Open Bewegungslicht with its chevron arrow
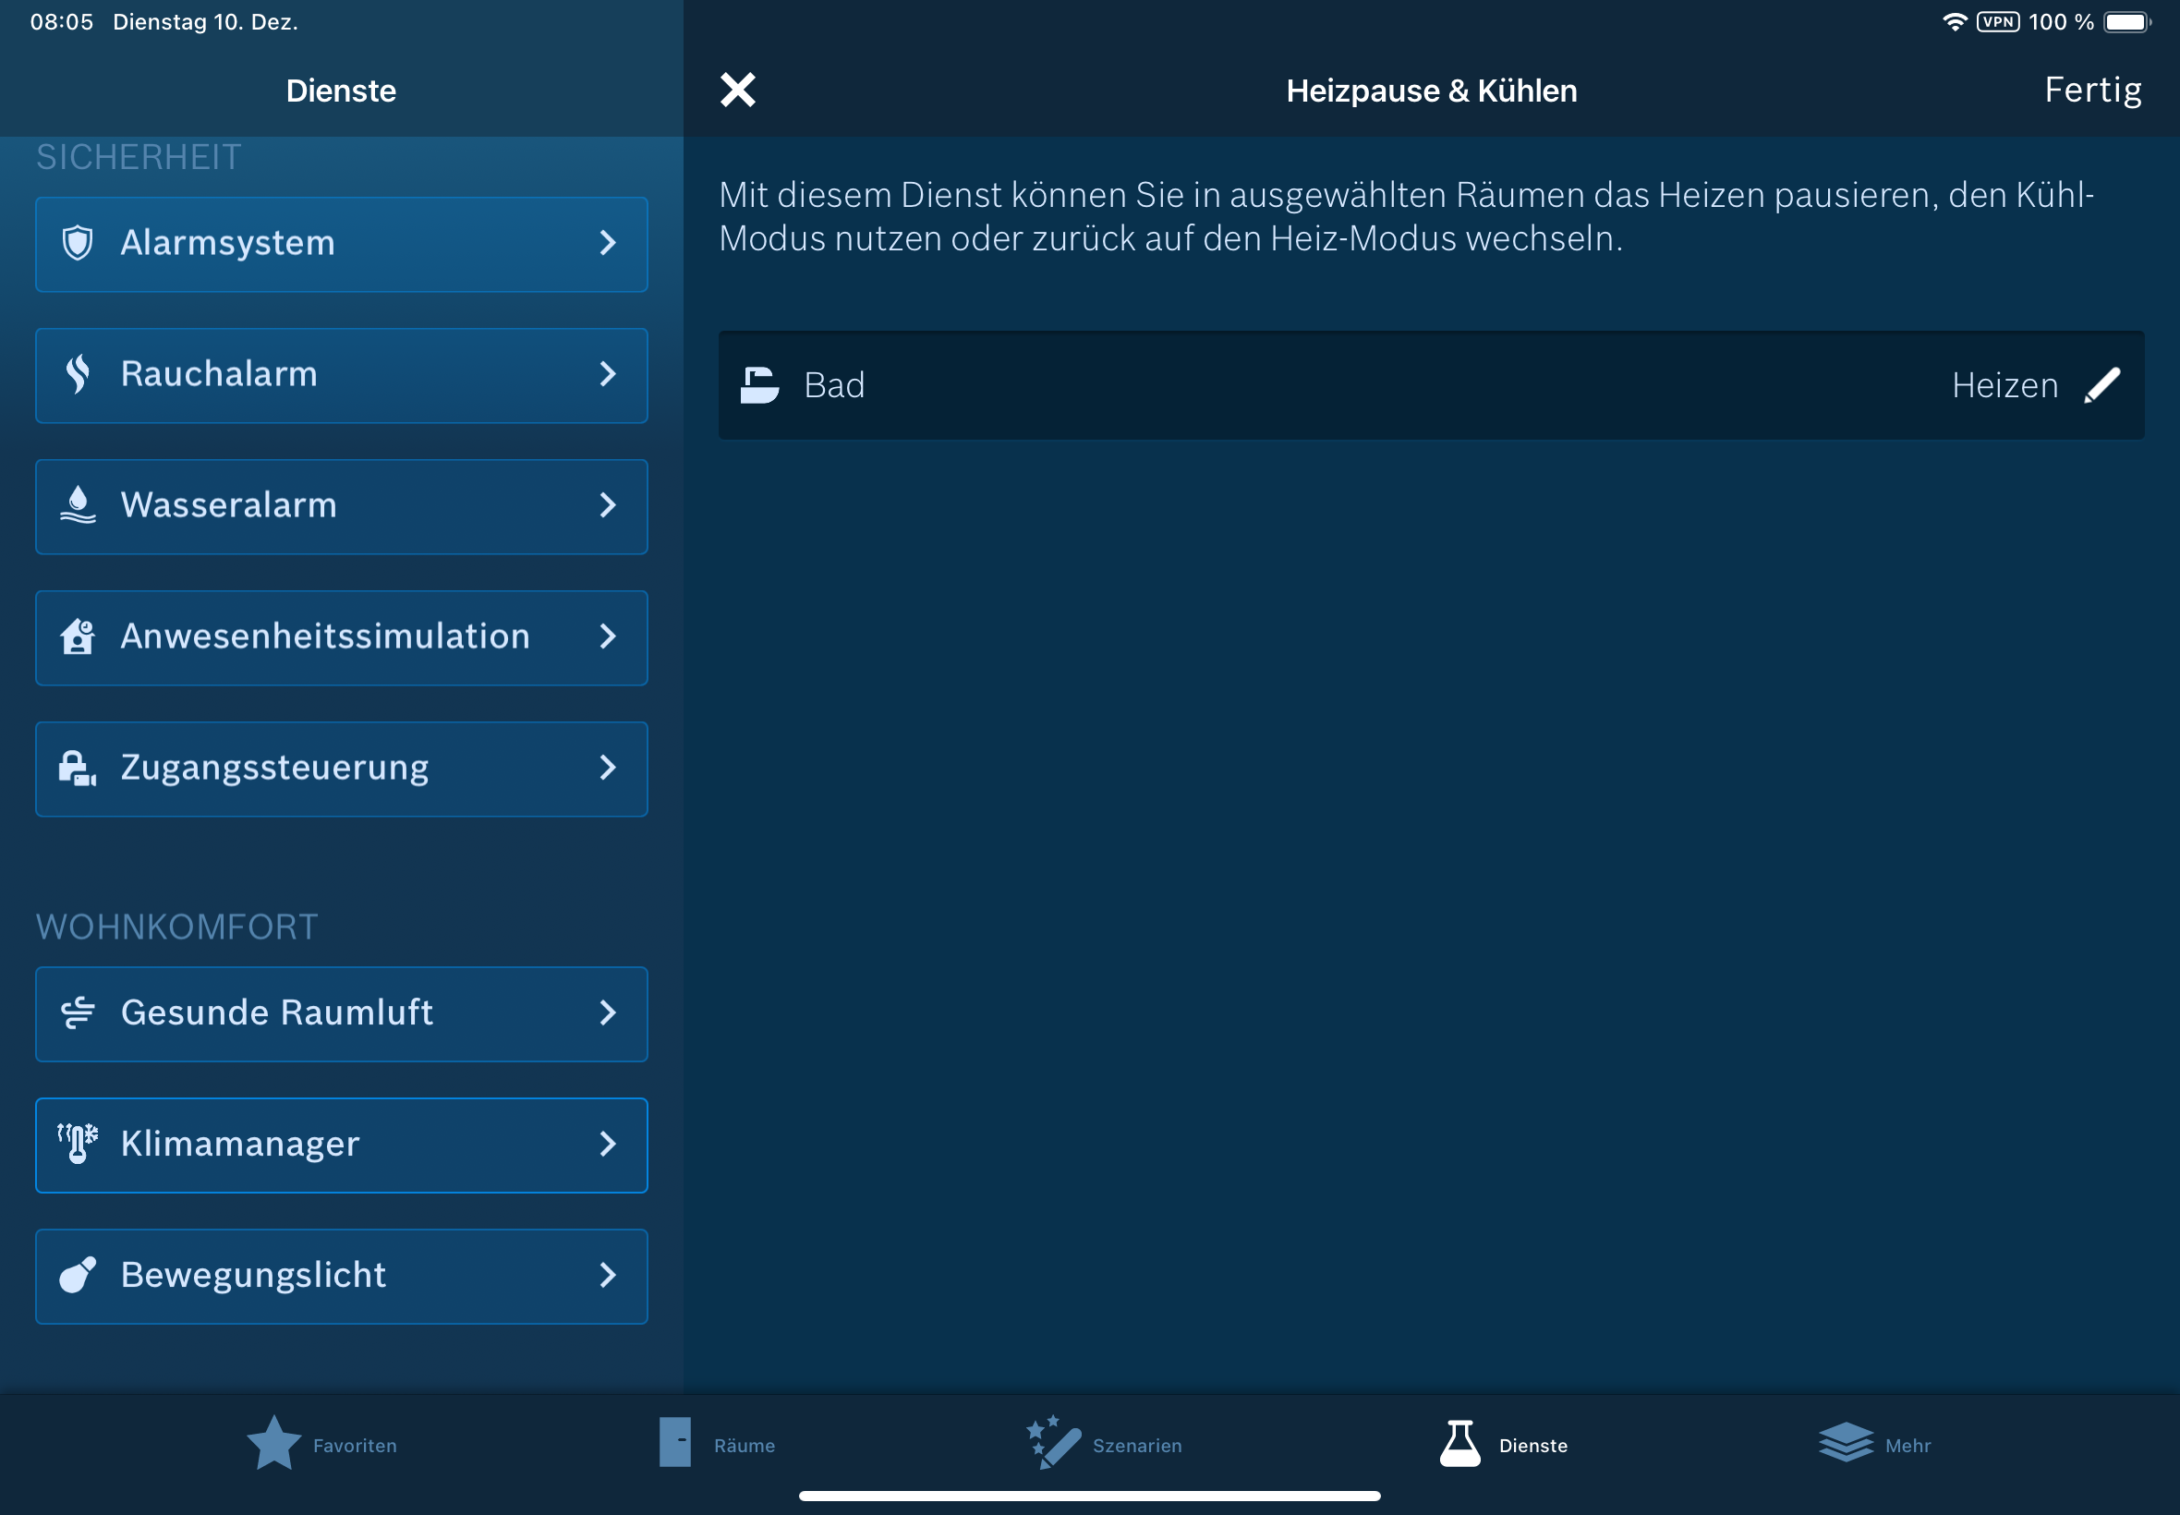This screenshot has width=2180, height=1515. tap(608, 1275)
